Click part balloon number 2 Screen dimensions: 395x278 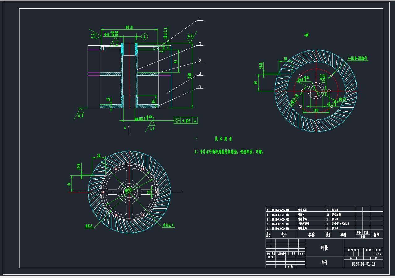pos(200,44)
